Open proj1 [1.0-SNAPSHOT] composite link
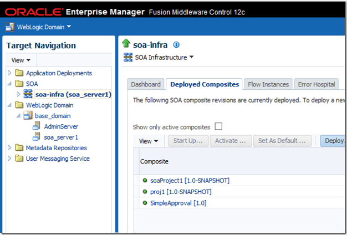 point(181,192)
